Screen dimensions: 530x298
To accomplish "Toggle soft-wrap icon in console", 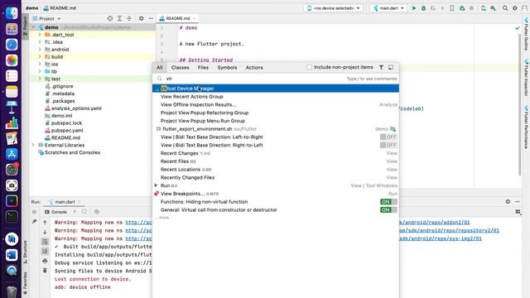I will pos(45,242).
